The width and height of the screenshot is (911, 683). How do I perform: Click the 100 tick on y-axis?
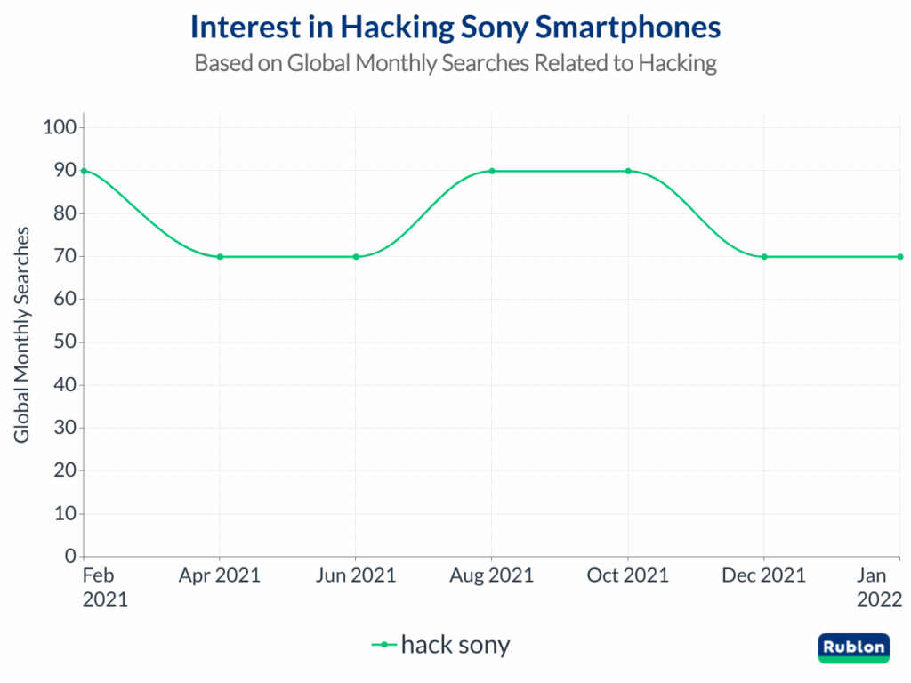click(x=59, y=127)
